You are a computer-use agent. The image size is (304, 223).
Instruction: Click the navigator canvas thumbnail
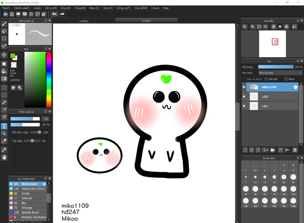click(x=273, y=44)
